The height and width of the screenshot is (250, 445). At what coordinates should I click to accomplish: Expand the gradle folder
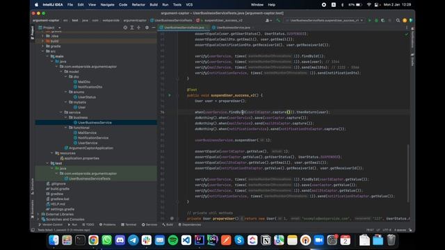[x=43, y=47]
